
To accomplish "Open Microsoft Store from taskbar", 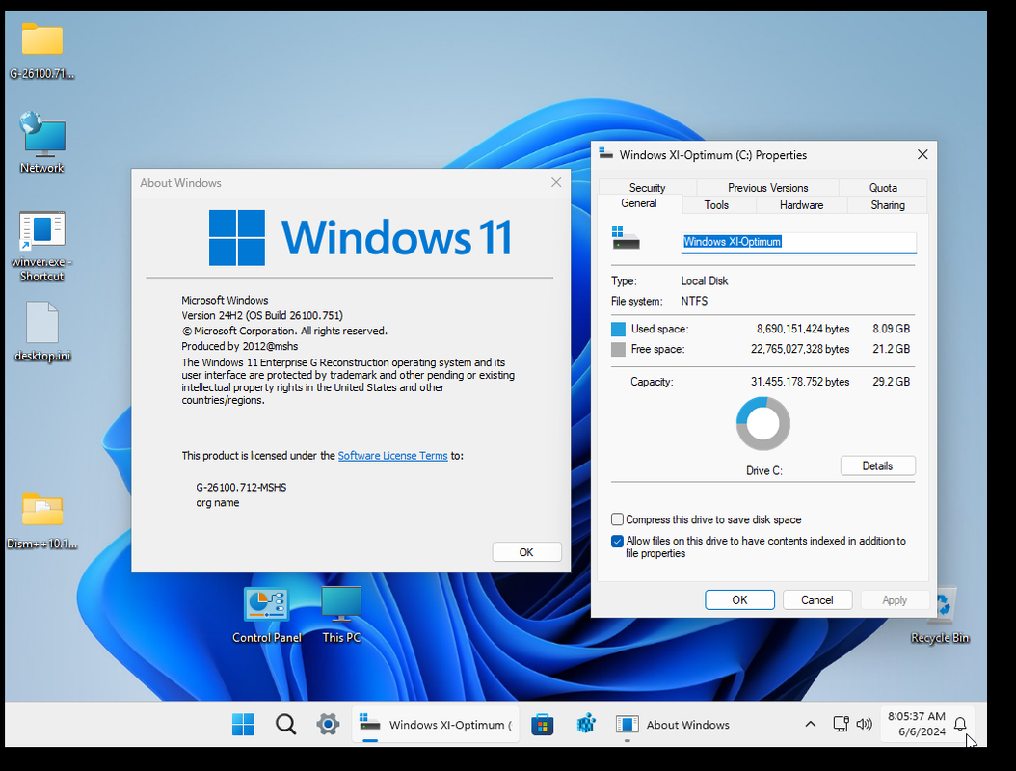I will [x=543, y=725].
